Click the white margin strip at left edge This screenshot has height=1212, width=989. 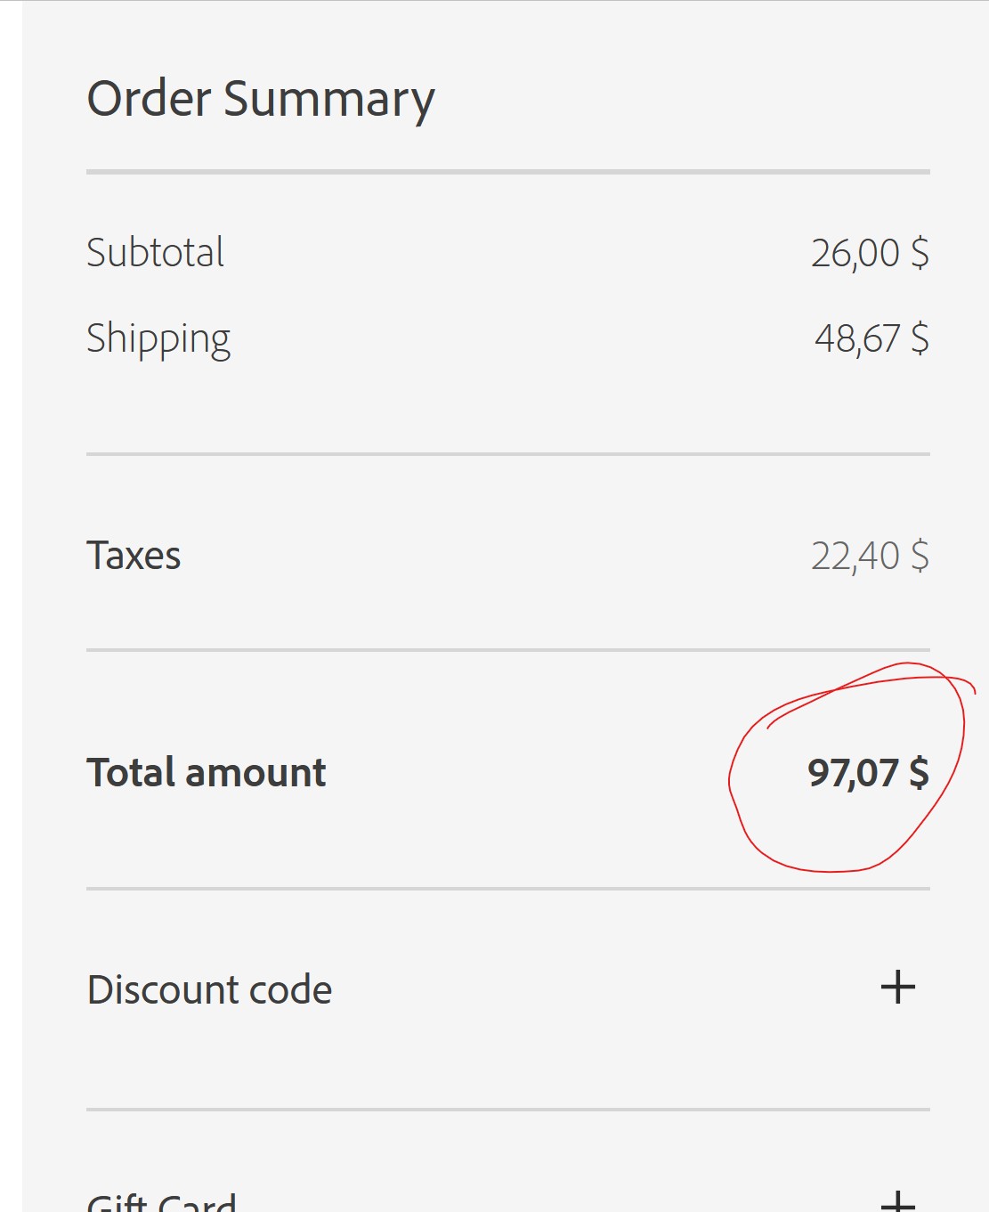pos(11,606)
